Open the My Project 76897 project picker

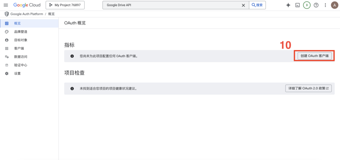(65, 5)
